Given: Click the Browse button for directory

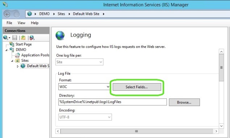Looking at the screenshot, I should click(x=184, y=102).
